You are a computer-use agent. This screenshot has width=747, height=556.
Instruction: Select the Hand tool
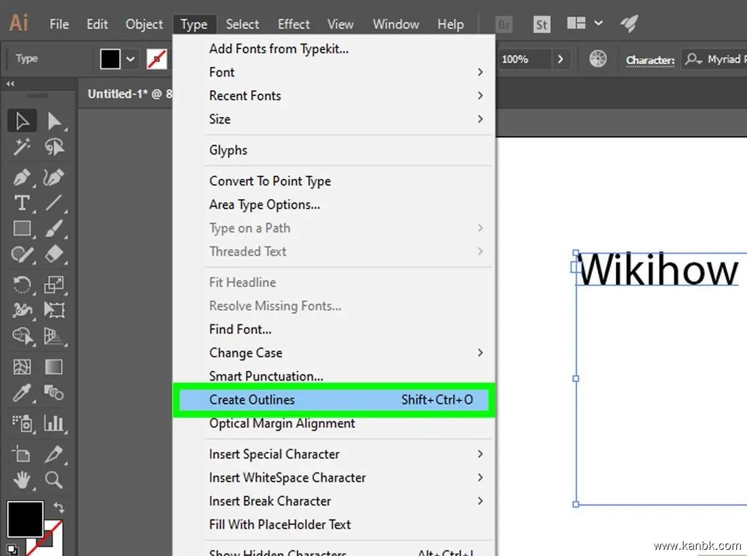pyautogui.click(x=22, y=480)
